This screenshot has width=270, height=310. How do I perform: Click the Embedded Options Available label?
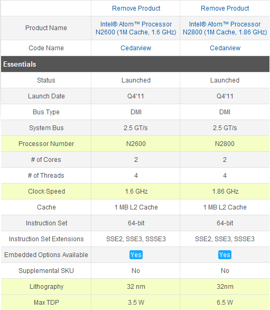tap(46, 255)
